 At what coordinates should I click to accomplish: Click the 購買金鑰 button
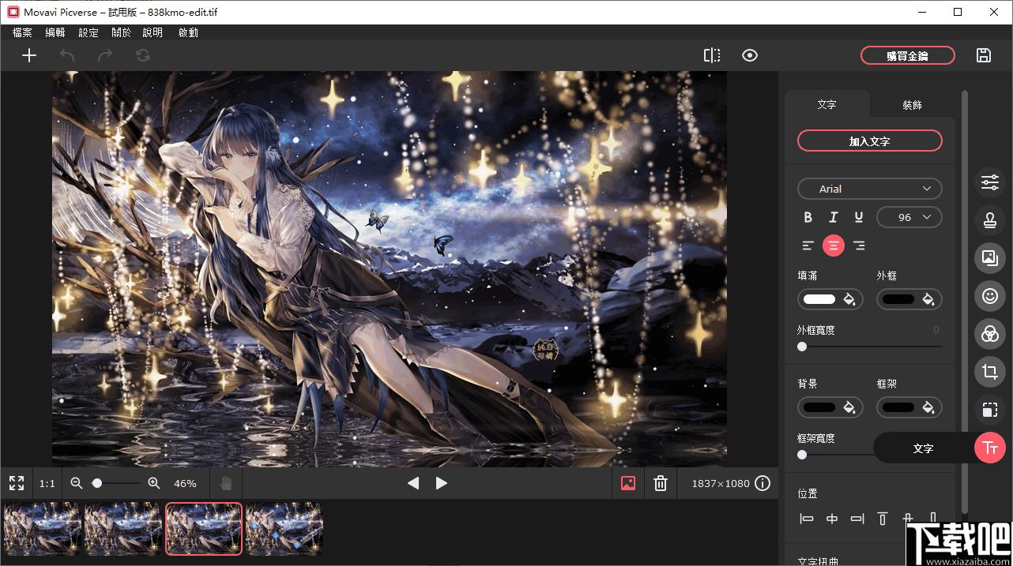[907, 55]
